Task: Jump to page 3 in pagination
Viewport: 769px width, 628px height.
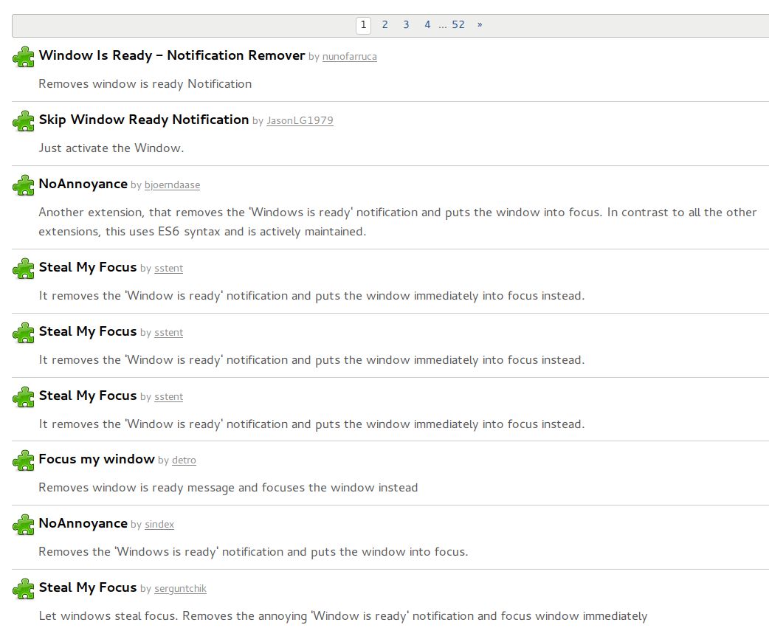Action: pos(406,25)
